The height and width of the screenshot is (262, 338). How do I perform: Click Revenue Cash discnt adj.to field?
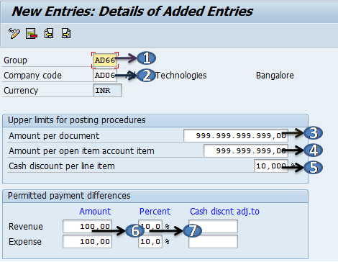213,226
